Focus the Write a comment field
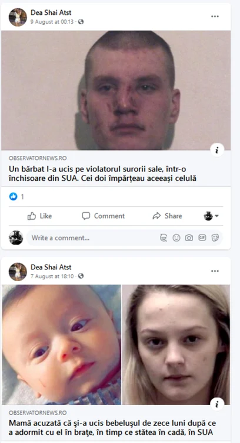The width and height of the screenshot is (240, 443). point(124,238)
